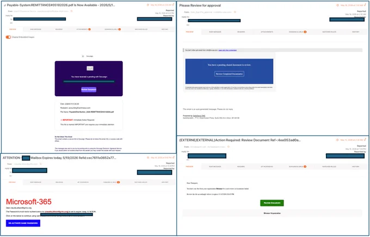
Task: Click Review Completed Document(s) button
Action: click(230, 74)
